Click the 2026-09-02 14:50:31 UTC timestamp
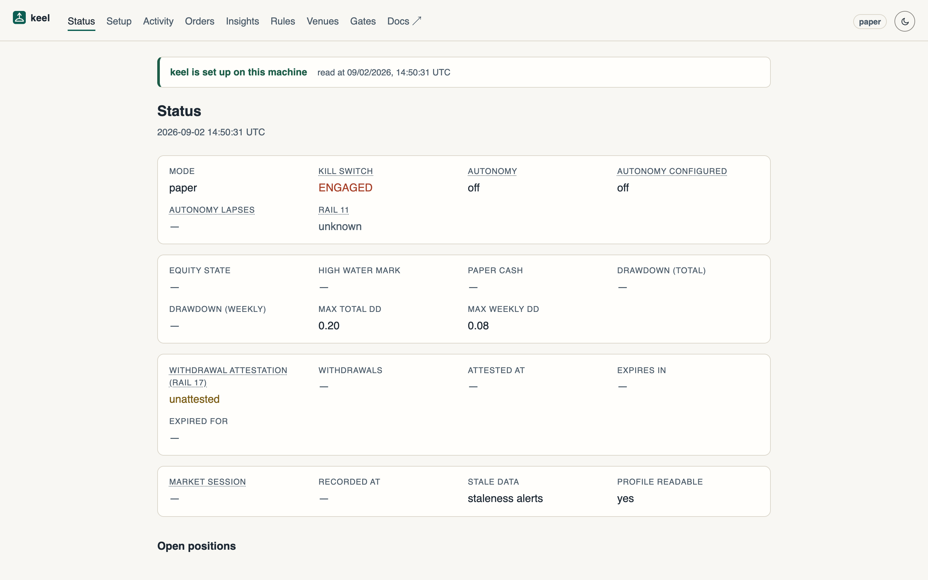Screen dimensions: 928x580 tap(211, 132)
